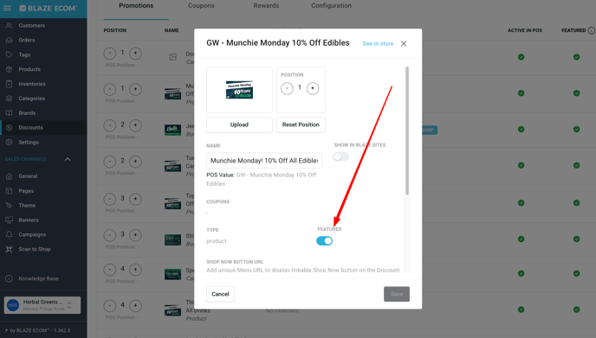Open Campaigns in the sidebar
This screenshot has width=596, height=338.
[x=32, y=234]
